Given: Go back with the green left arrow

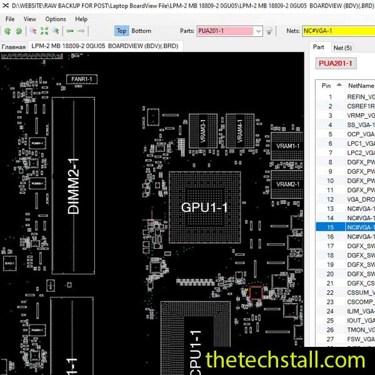Looking at the screenshot, I should [70, 31].
